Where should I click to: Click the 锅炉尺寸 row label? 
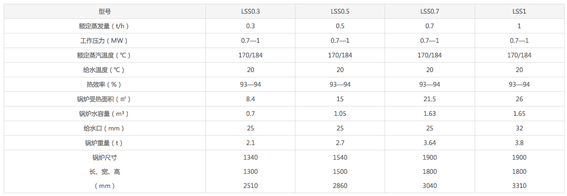click(105, 157)
